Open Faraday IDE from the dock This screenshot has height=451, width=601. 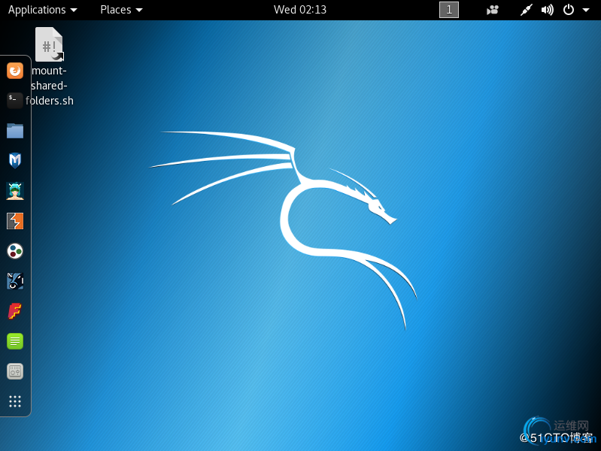point(15,311)
